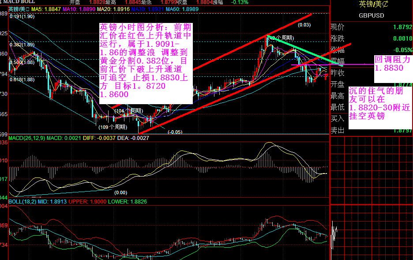This screenshot has width=413, height=260.
Task: Click the 涨跌 0.0010 change value
Action: pyautogui.click(x=403, y=39)
